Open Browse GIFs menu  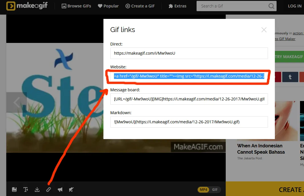76,6
